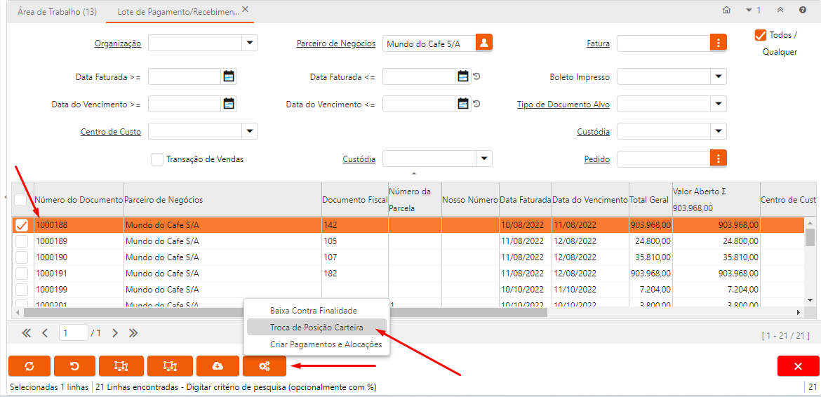Select the row checkbox for document 1000189
The image size is (821, 397).
pyautogui.click(x=22, y=241)
